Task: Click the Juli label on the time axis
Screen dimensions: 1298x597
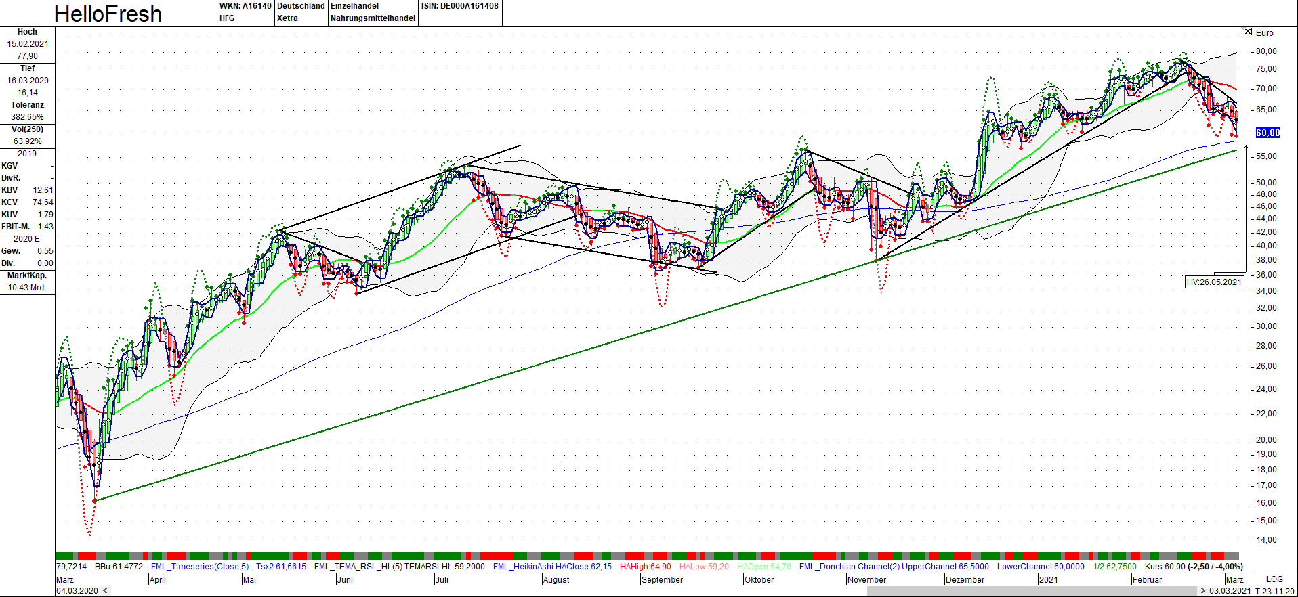Action: pyautogui.click(x=442, y=579)
